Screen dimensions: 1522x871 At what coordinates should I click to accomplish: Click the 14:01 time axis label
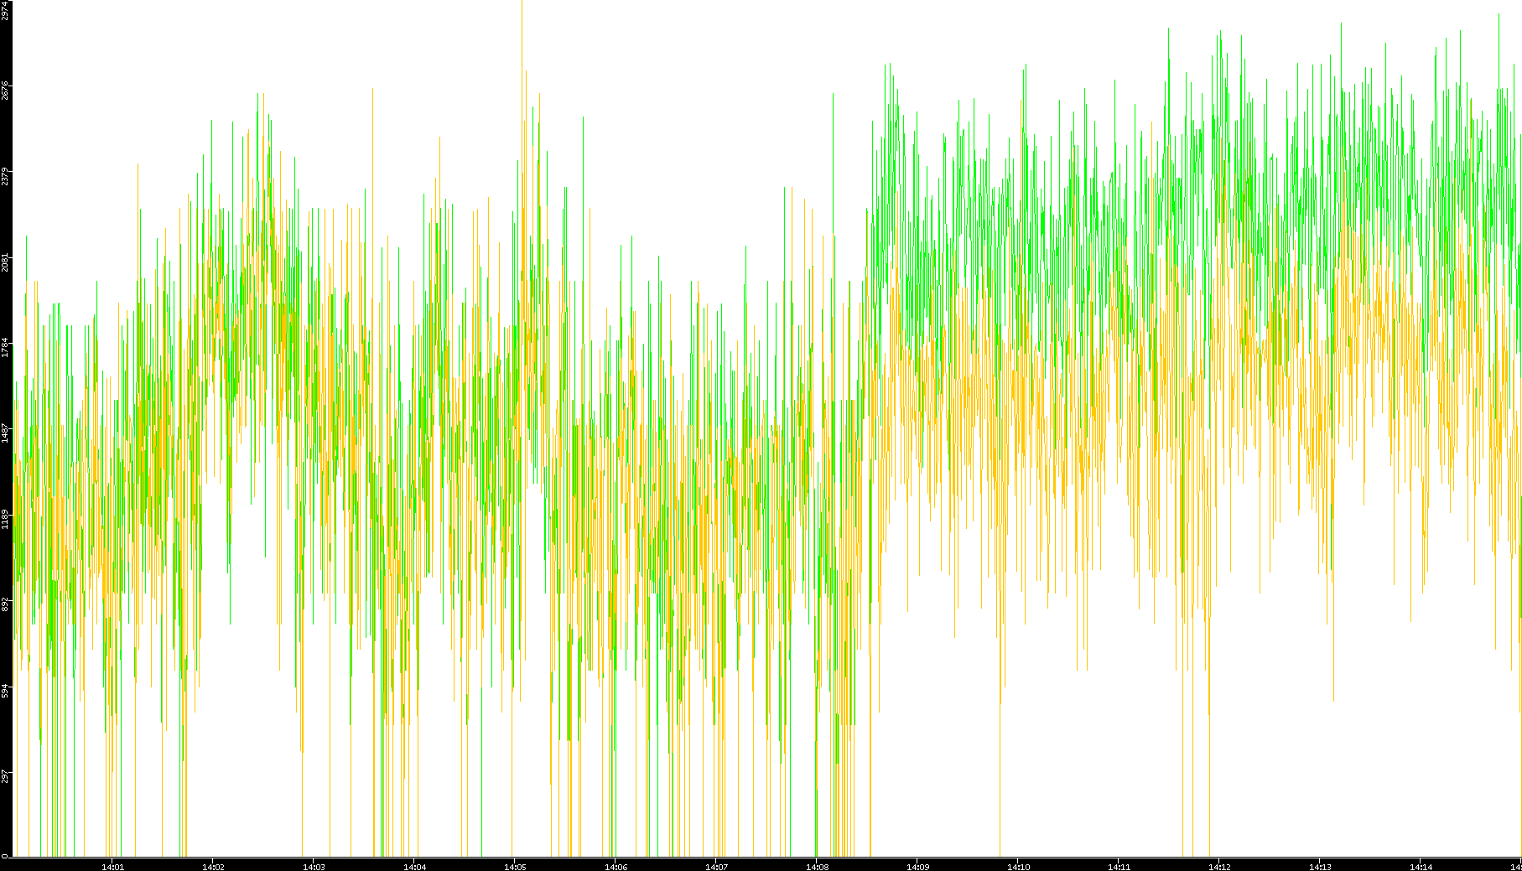(x=112, y=867)
